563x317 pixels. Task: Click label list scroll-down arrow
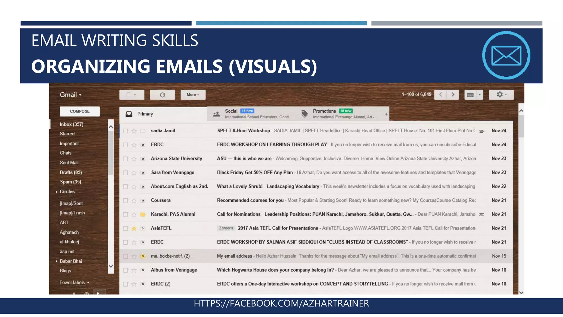click(x=111, y=266)
